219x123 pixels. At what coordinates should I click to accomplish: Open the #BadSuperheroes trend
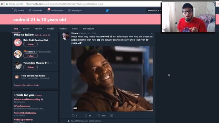tap(23, 120)
